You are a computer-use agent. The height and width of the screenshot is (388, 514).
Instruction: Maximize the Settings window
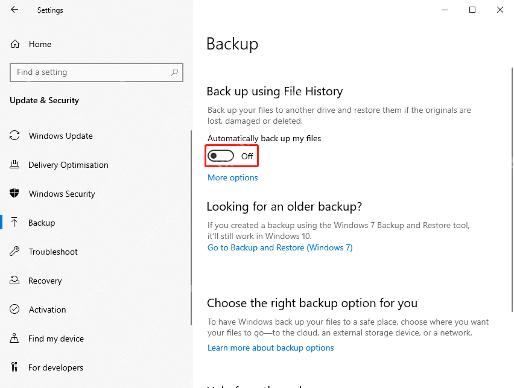[x=472, y=10]
